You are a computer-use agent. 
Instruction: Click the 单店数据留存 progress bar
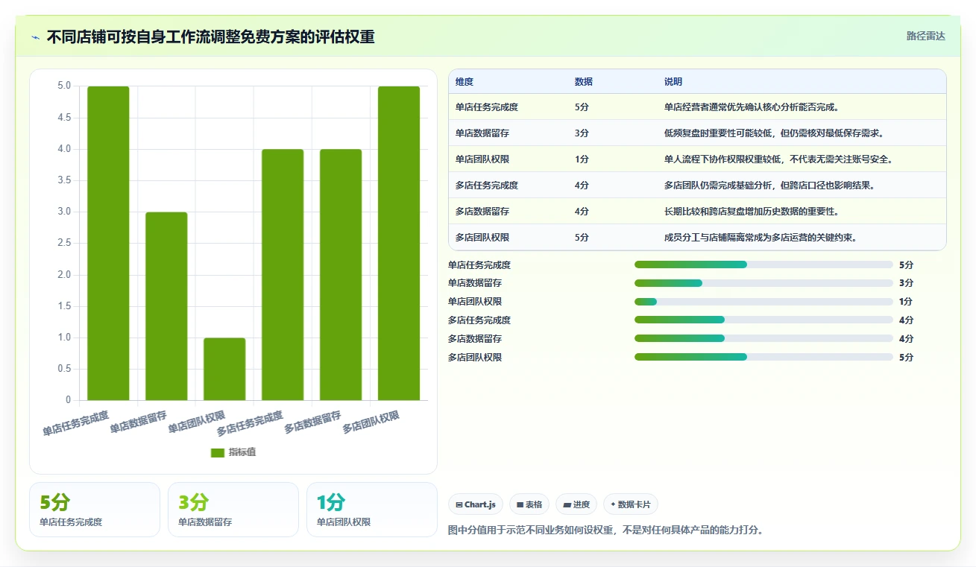point(764,283)
